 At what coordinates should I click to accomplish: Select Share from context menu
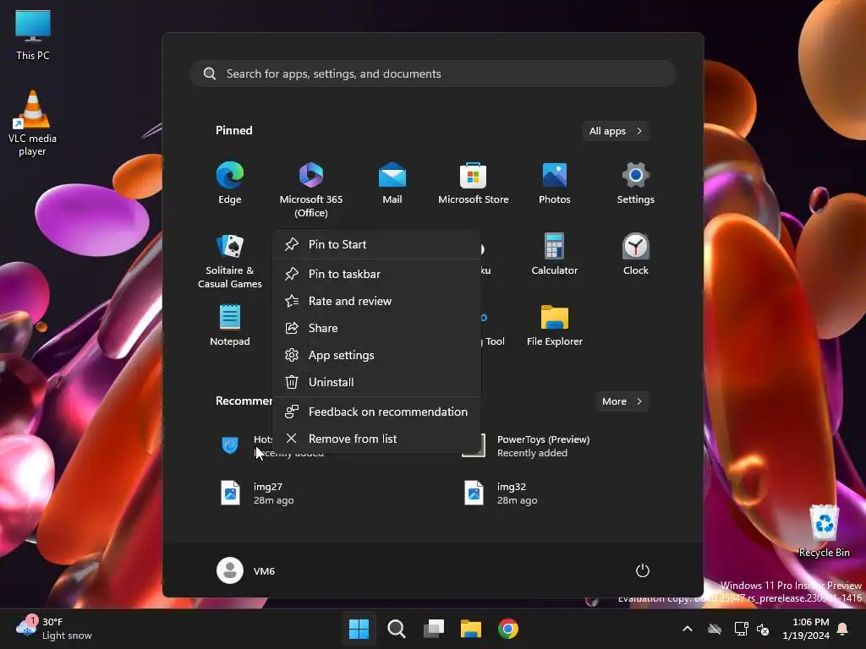pos(376,328)
